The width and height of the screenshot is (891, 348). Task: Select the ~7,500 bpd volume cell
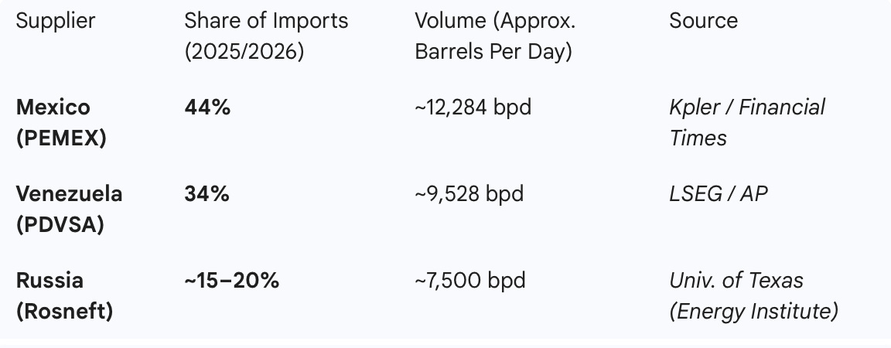470,281
